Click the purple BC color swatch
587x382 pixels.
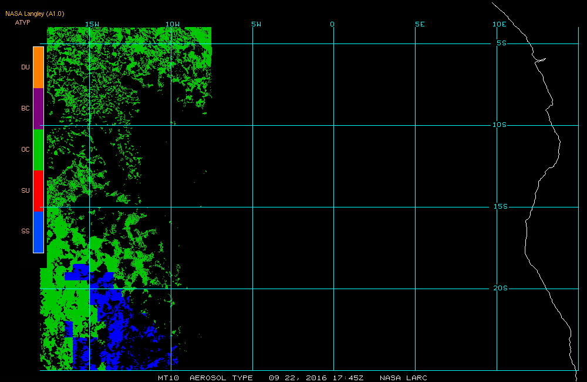pos(39,109)
